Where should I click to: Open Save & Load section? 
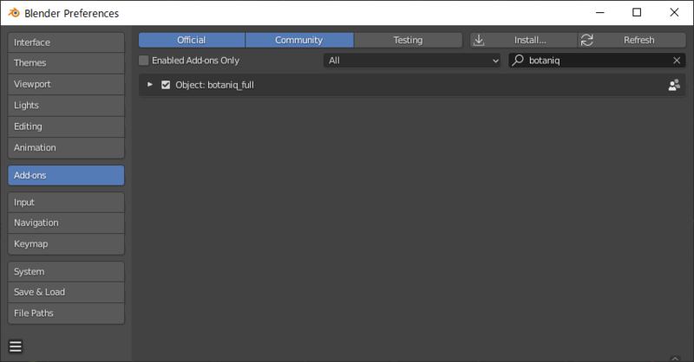pyautogui.click(x=66, y=292)
